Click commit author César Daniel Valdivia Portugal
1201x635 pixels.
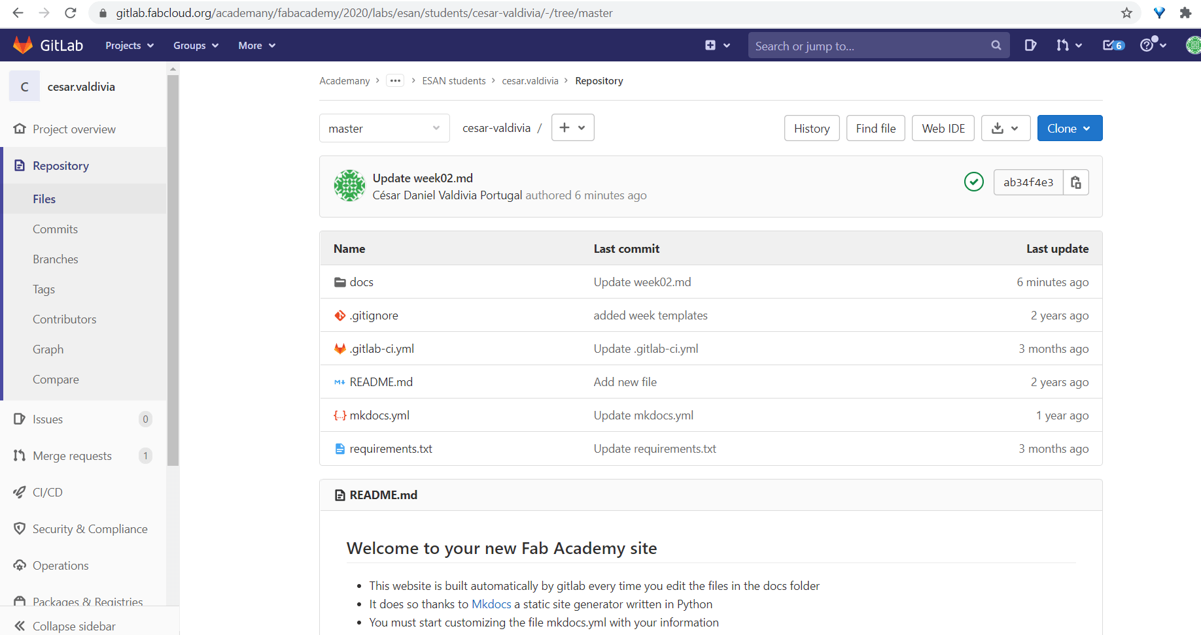(x=447, y=195)
